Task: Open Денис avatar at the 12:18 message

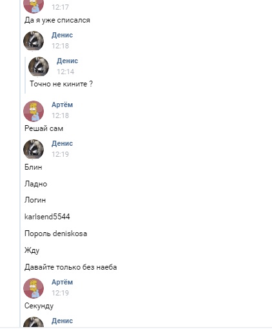Action: pos(34,41)
